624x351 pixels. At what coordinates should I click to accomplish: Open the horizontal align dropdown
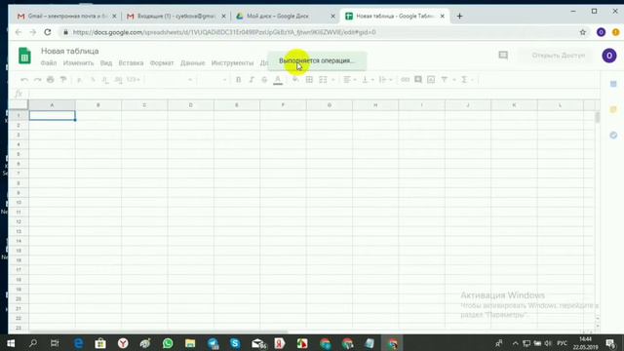[349, 80]
